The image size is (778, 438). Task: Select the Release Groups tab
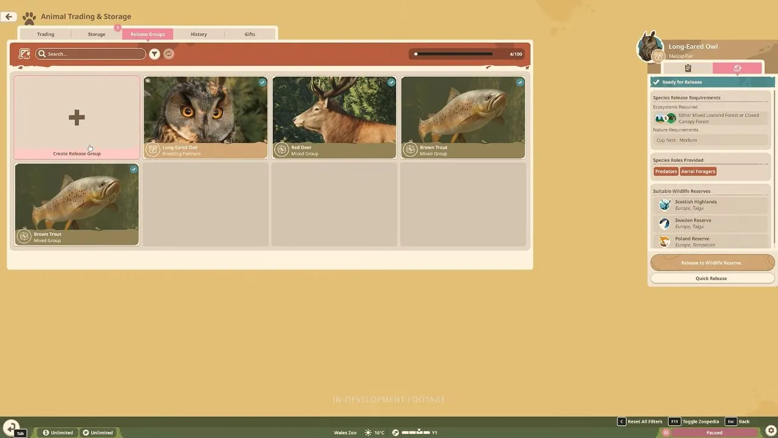click(x=148, y=34)
